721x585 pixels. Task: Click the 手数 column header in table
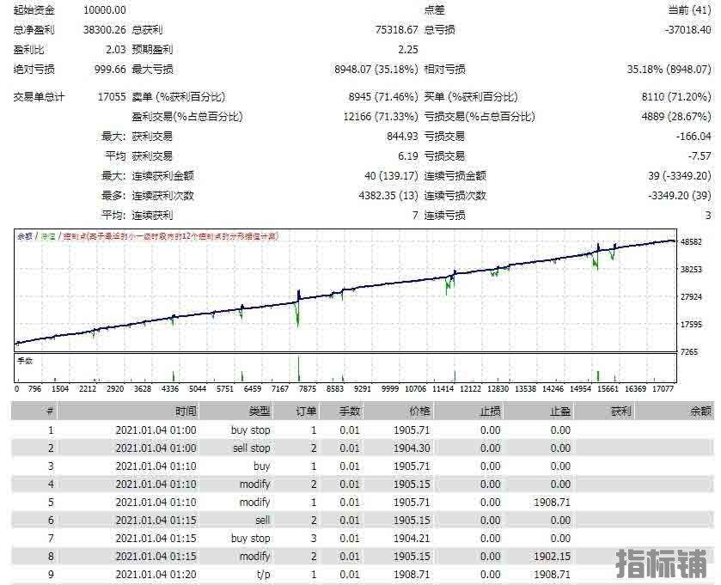point(351,411)
